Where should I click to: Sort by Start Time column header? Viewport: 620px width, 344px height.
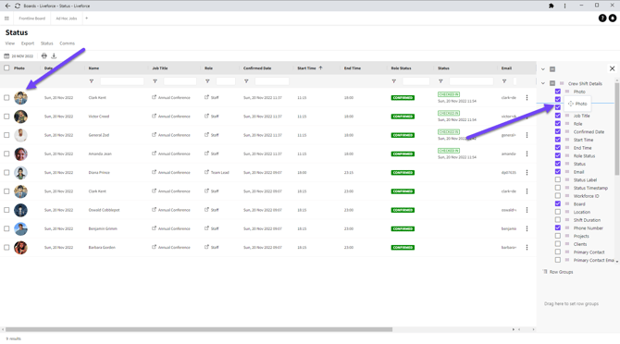(307, 68)
